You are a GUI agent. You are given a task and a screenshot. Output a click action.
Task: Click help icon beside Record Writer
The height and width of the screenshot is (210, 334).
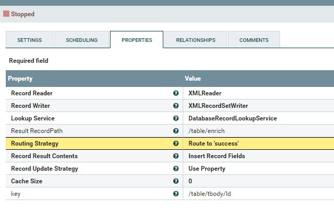176,106
